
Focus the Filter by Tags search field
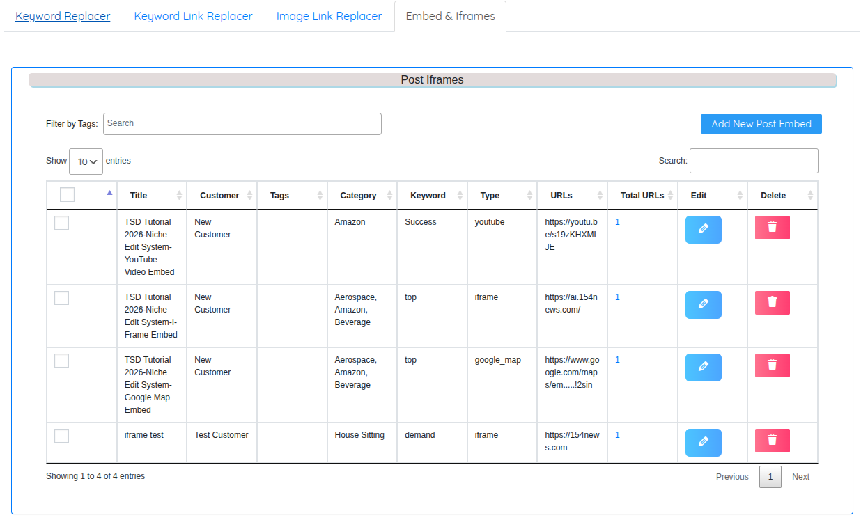tap(242, 124)
